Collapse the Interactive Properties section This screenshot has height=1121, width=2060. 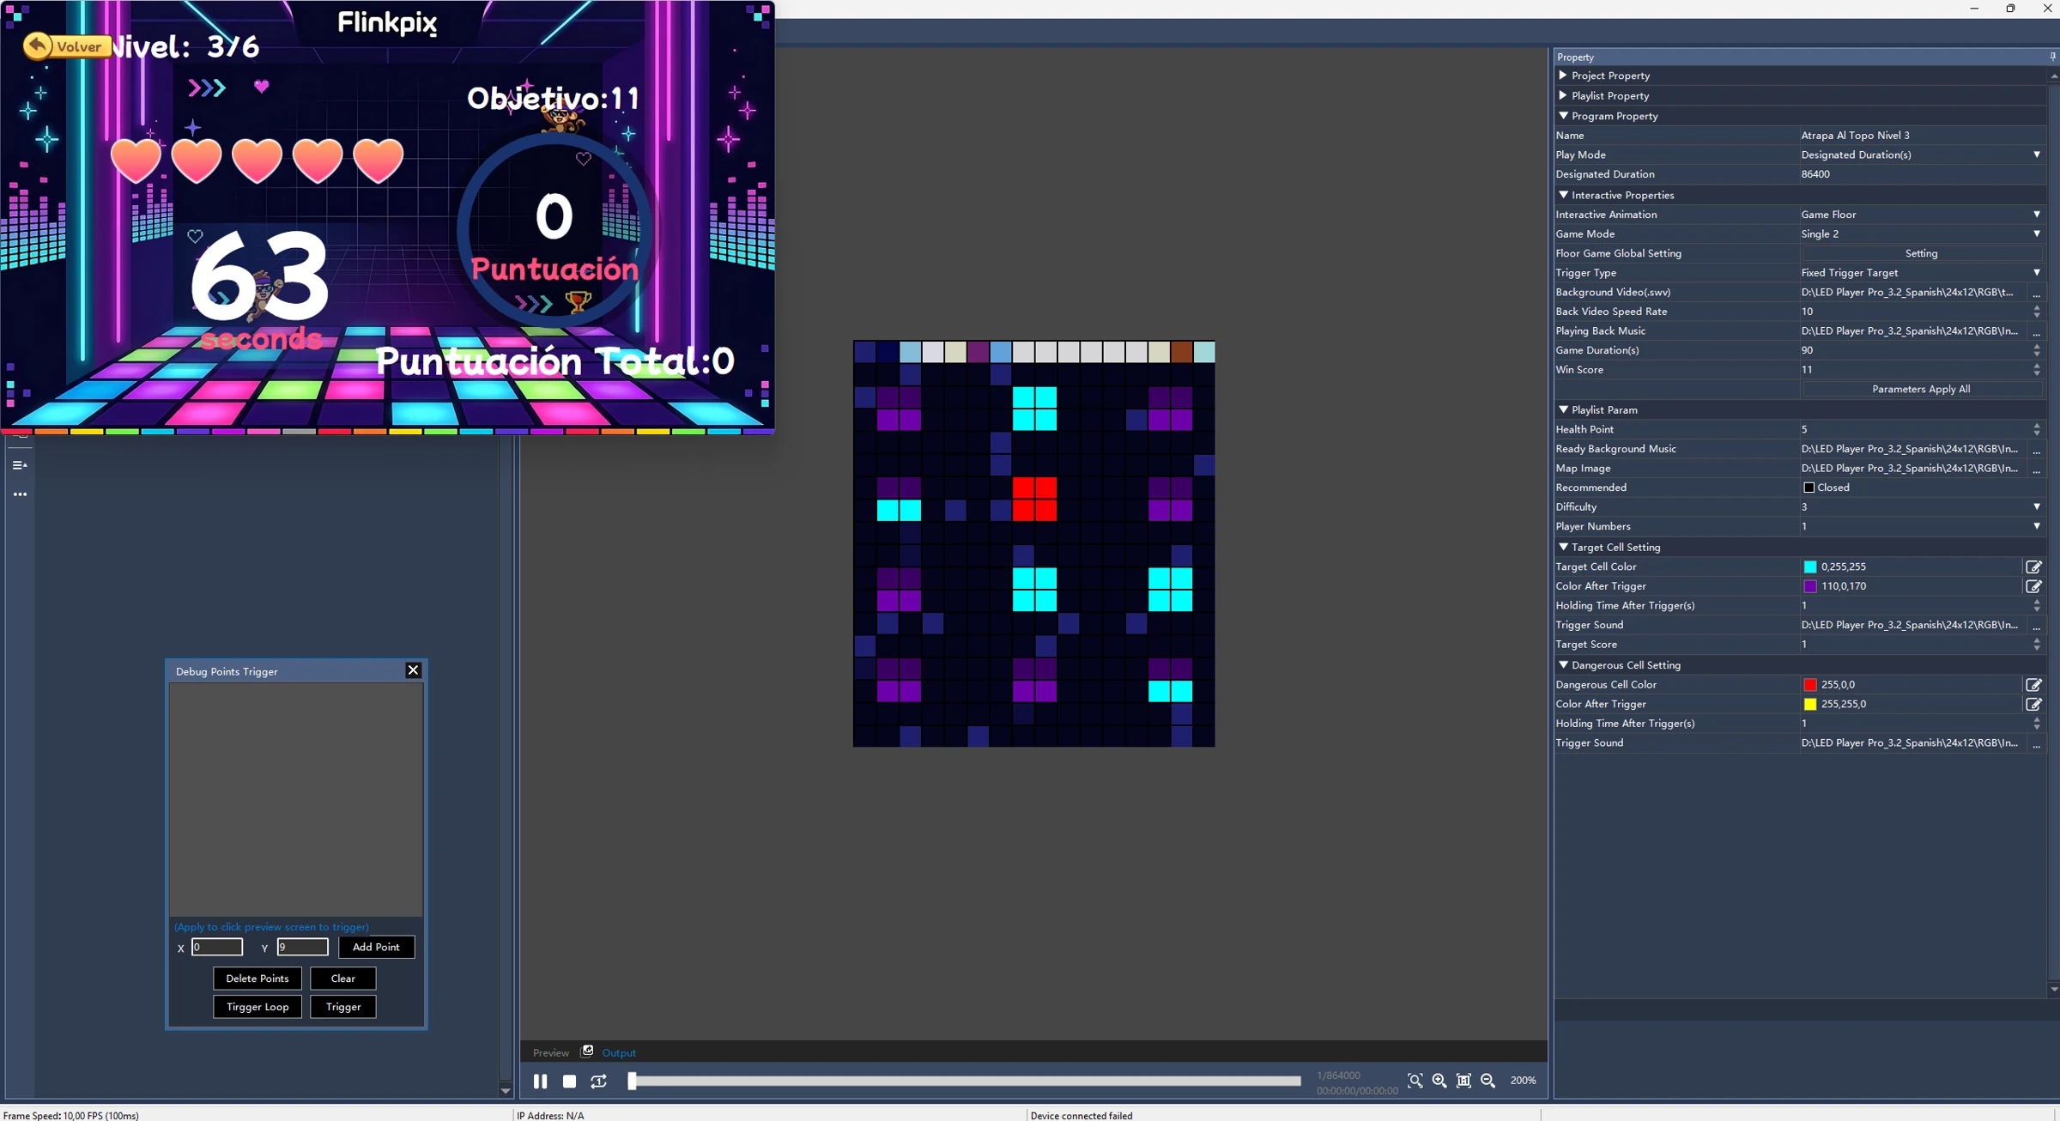tap(1563, 195)
